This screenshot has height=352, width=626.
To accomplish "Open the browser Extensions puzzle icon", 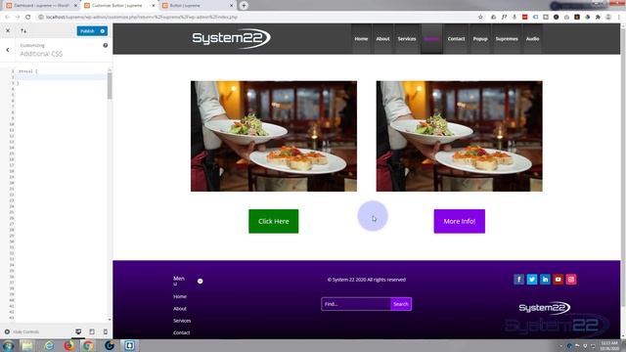I will pyautogui.click(x=598, y=18).
